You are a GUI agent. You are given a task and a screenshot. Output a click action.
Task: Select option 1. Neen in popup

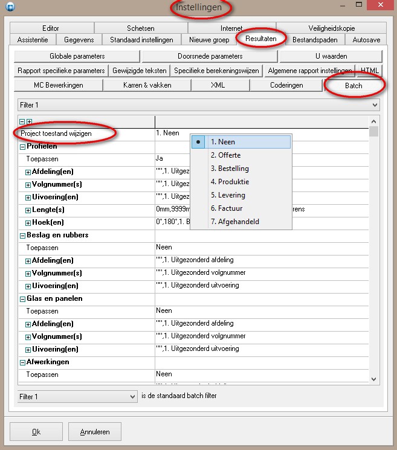[x=241, y=142]
